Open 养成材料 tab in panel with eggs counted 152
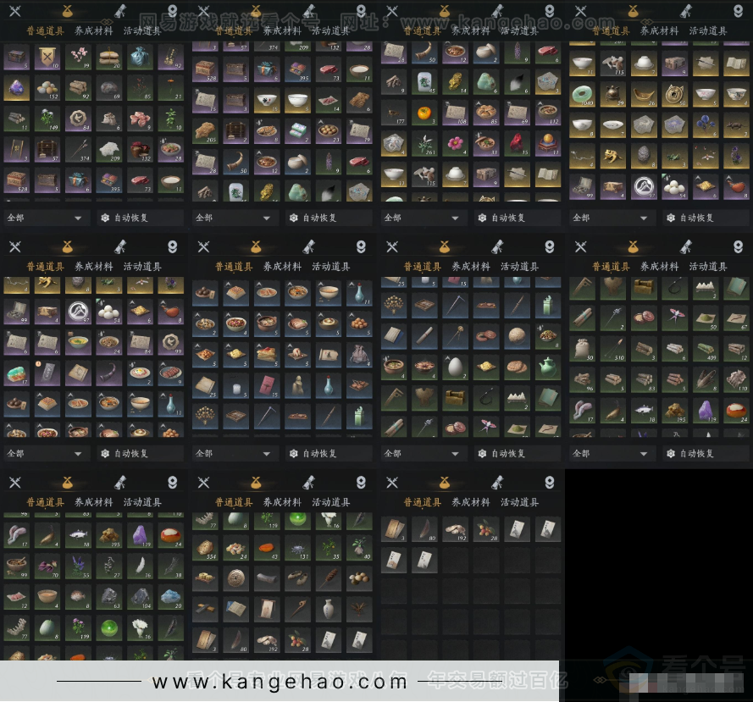The height and width of the screenshot is (702, 753). (94, 30)
